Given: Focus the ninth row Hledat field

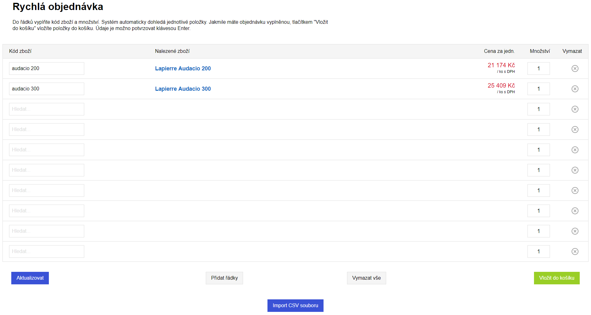Looking at the screenshot, I should coord(47,231).
